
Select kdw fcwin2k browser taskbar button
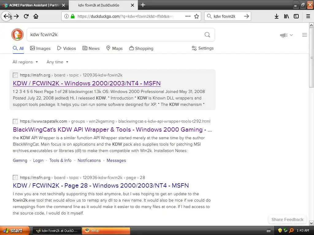click(x=57, y=231)
